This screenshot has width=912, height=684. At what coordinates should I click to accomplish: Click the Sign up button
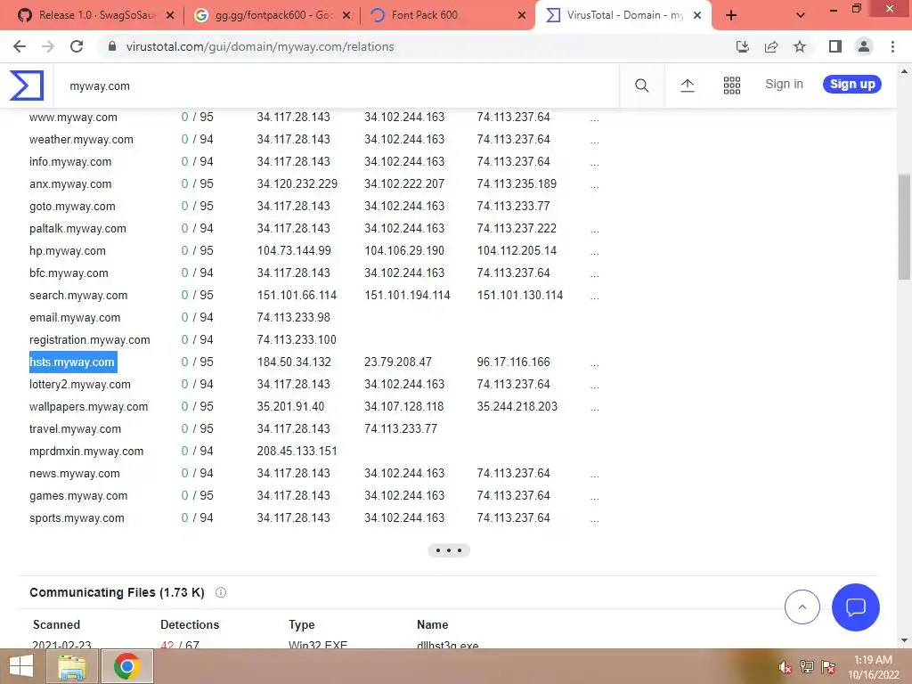(852, 84)
